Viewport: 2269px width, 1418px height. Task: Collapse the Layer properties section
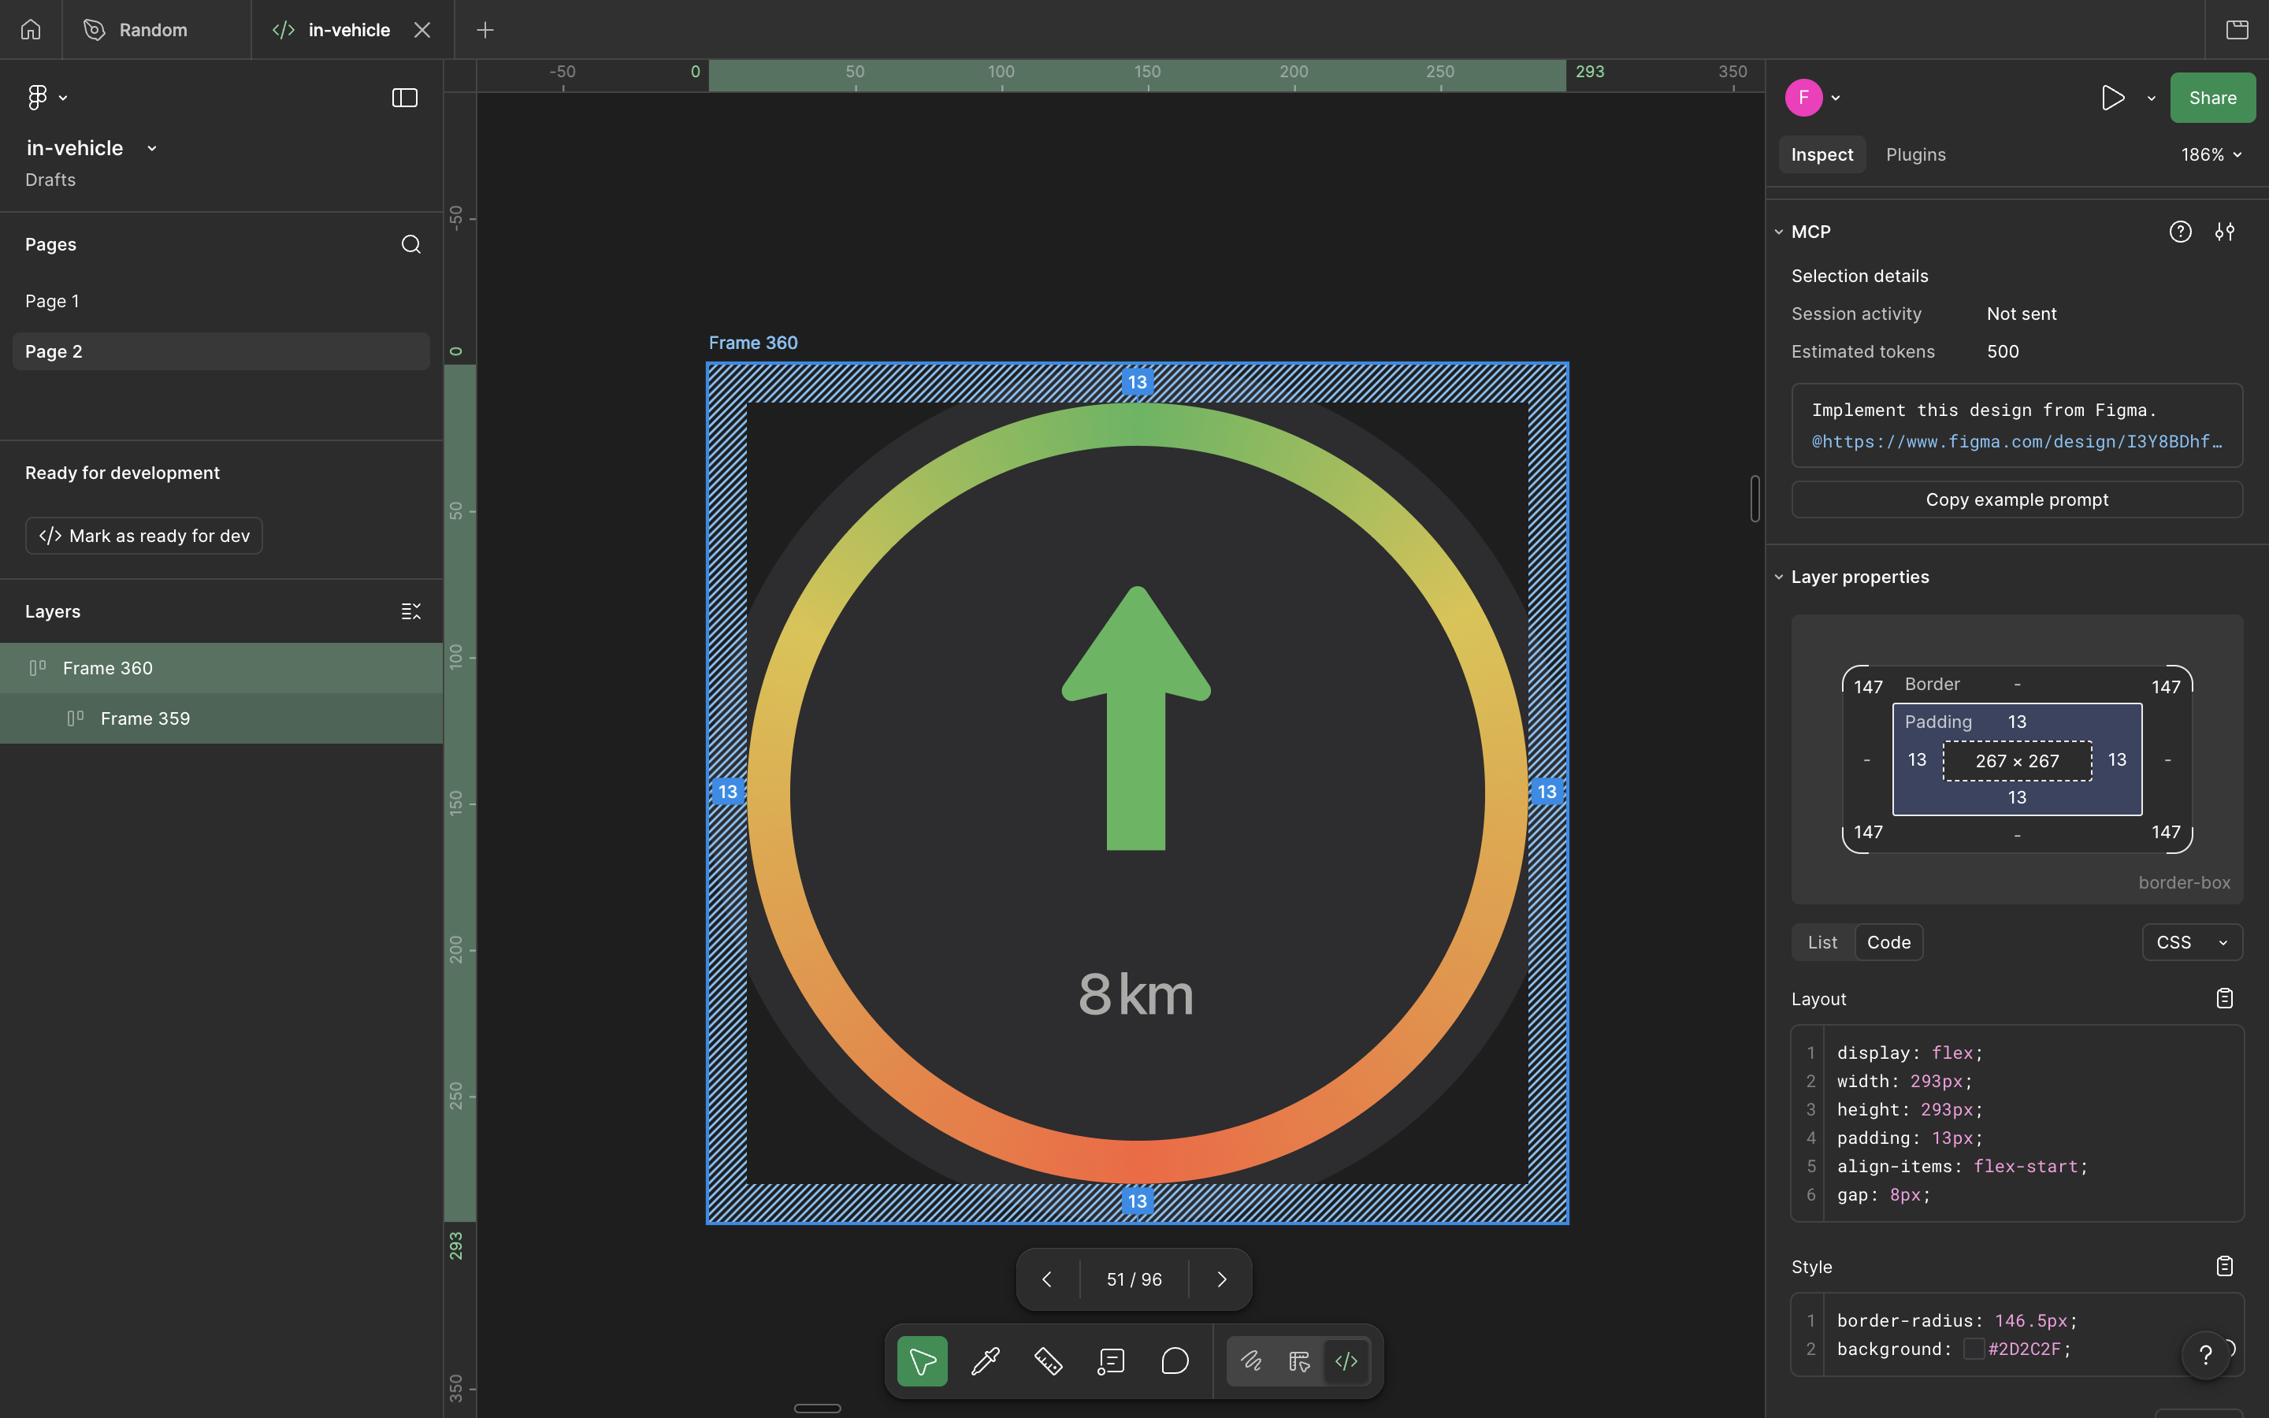click(x=1780, y=576)
